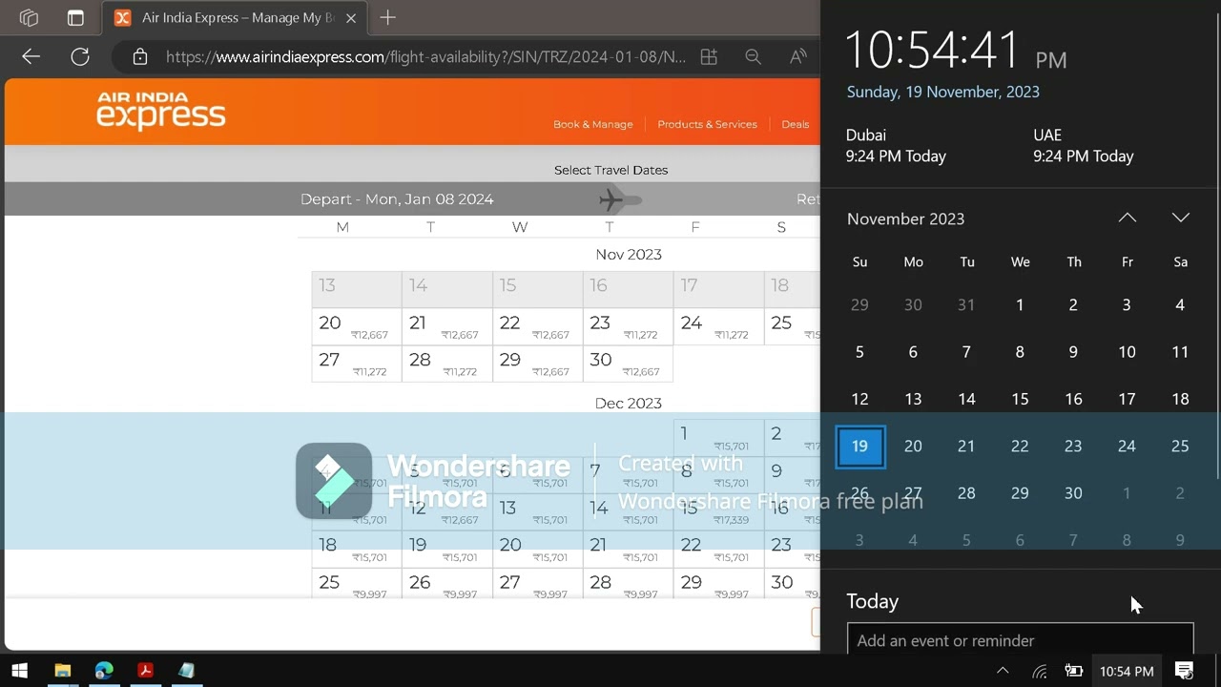Select departure date 24 Nov 2023
The width and height of the screenshot is (1221, 687).
coord(719,326)
